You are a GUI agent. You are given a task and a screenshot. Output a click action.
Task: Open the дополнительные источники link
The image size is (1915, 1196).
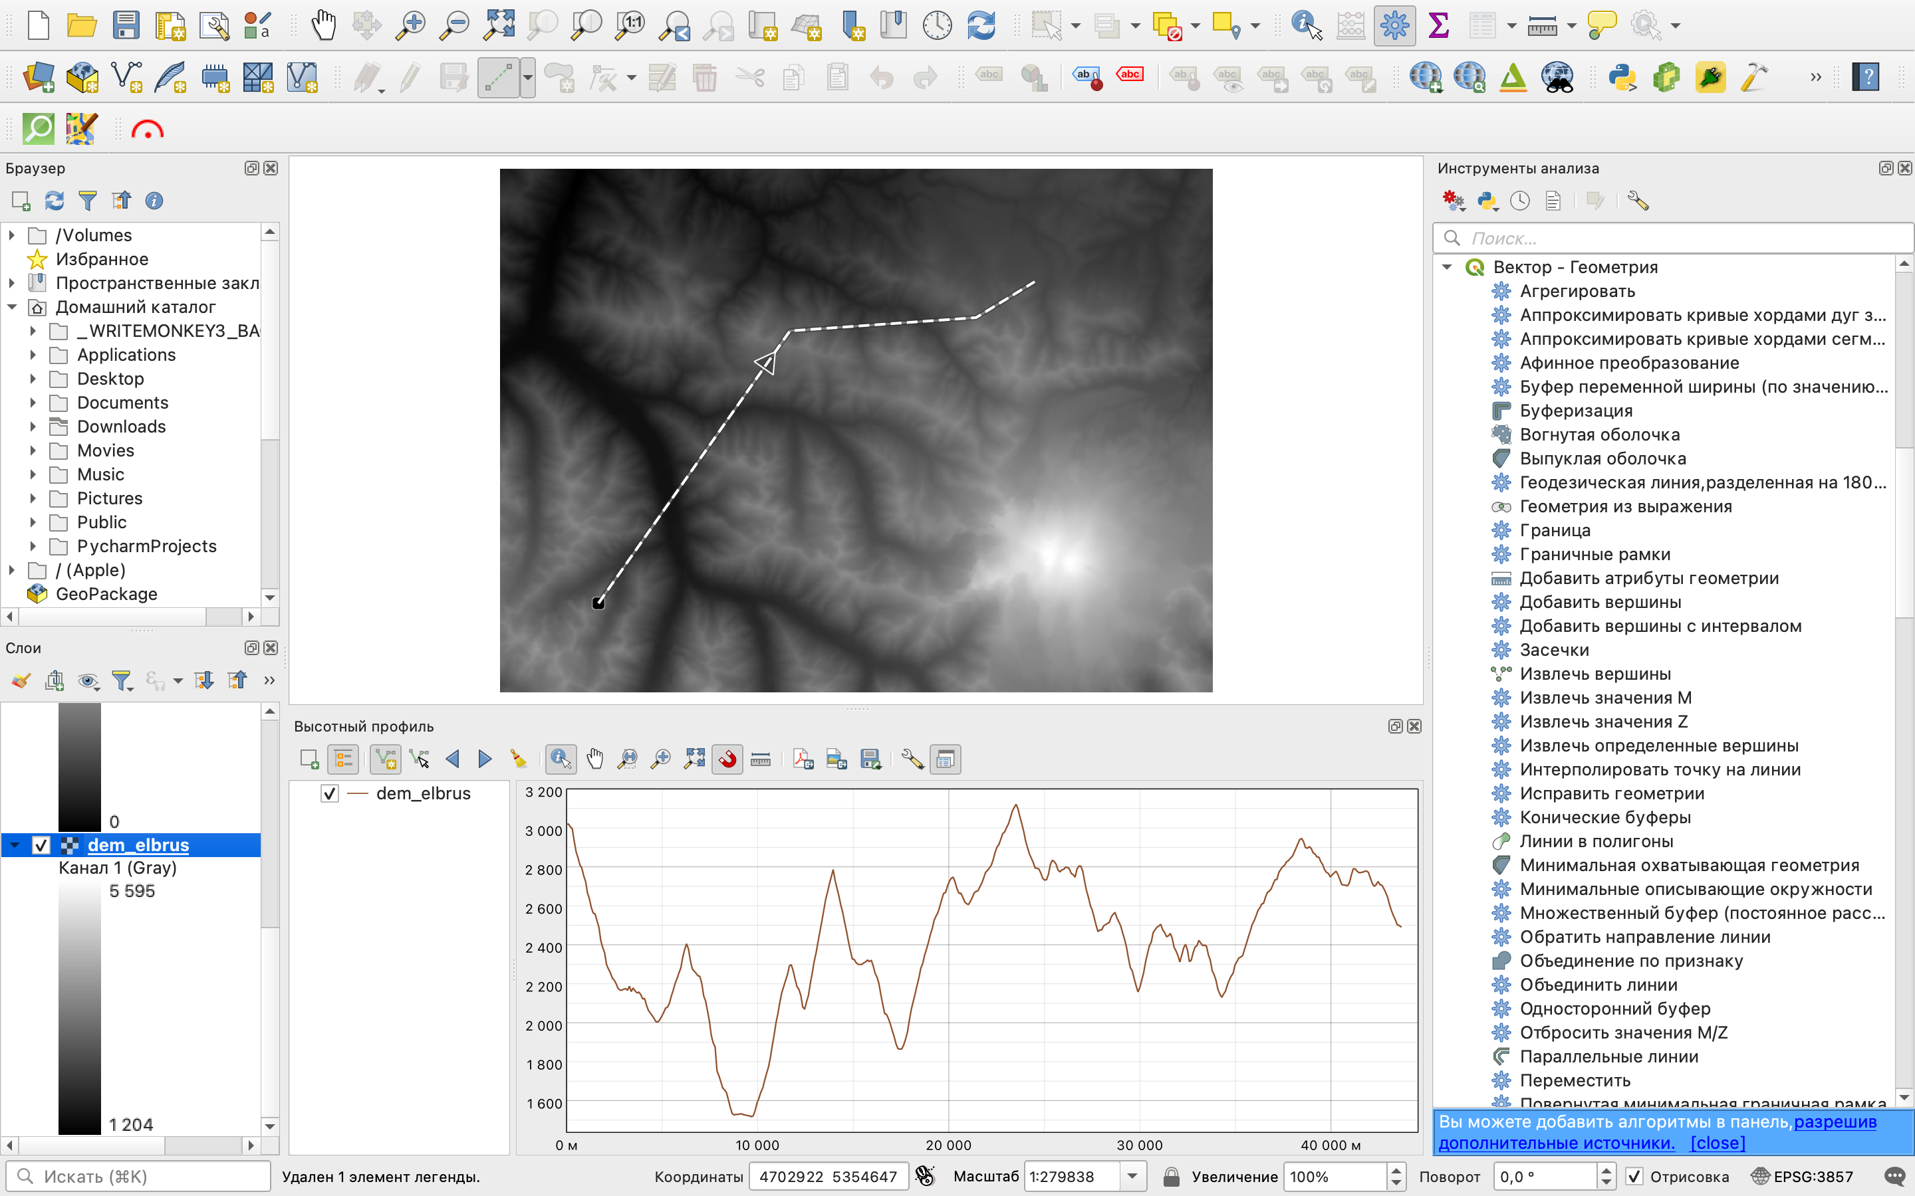click(x=1556, y=1143)
